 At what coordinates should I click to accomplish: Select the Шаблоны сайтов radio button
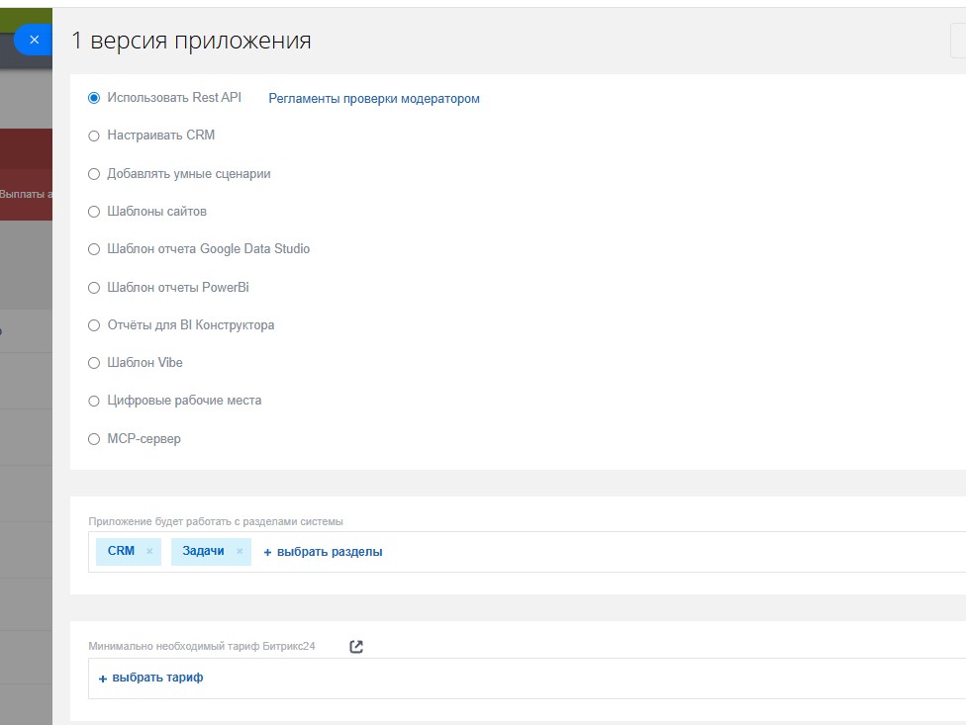[x=94, y=212]
